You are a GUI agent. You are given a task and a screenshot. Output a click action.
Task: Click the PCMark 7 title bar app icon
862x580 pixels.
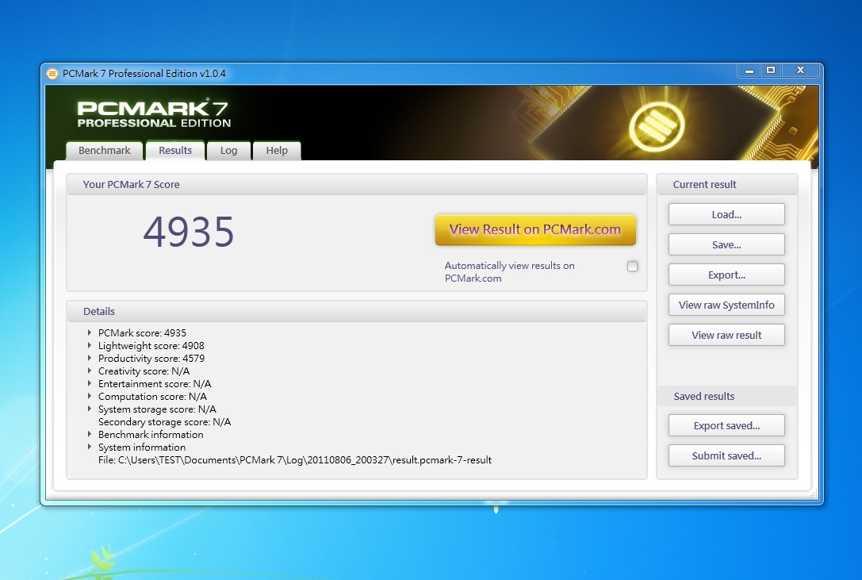click(x=52, y=74)
